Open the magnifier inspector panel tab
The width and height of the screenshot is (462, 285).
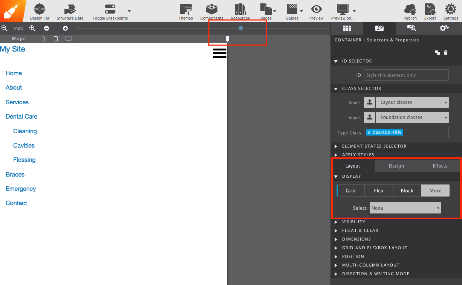(x=412, y=28)
